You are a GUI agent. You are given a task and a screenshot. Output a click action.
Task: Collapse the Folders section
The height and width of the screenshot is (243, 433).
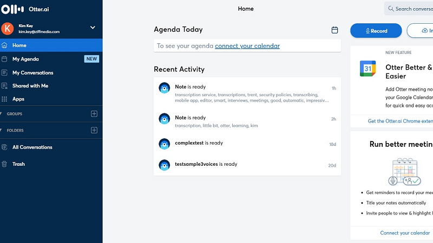[x=12, y=130]
